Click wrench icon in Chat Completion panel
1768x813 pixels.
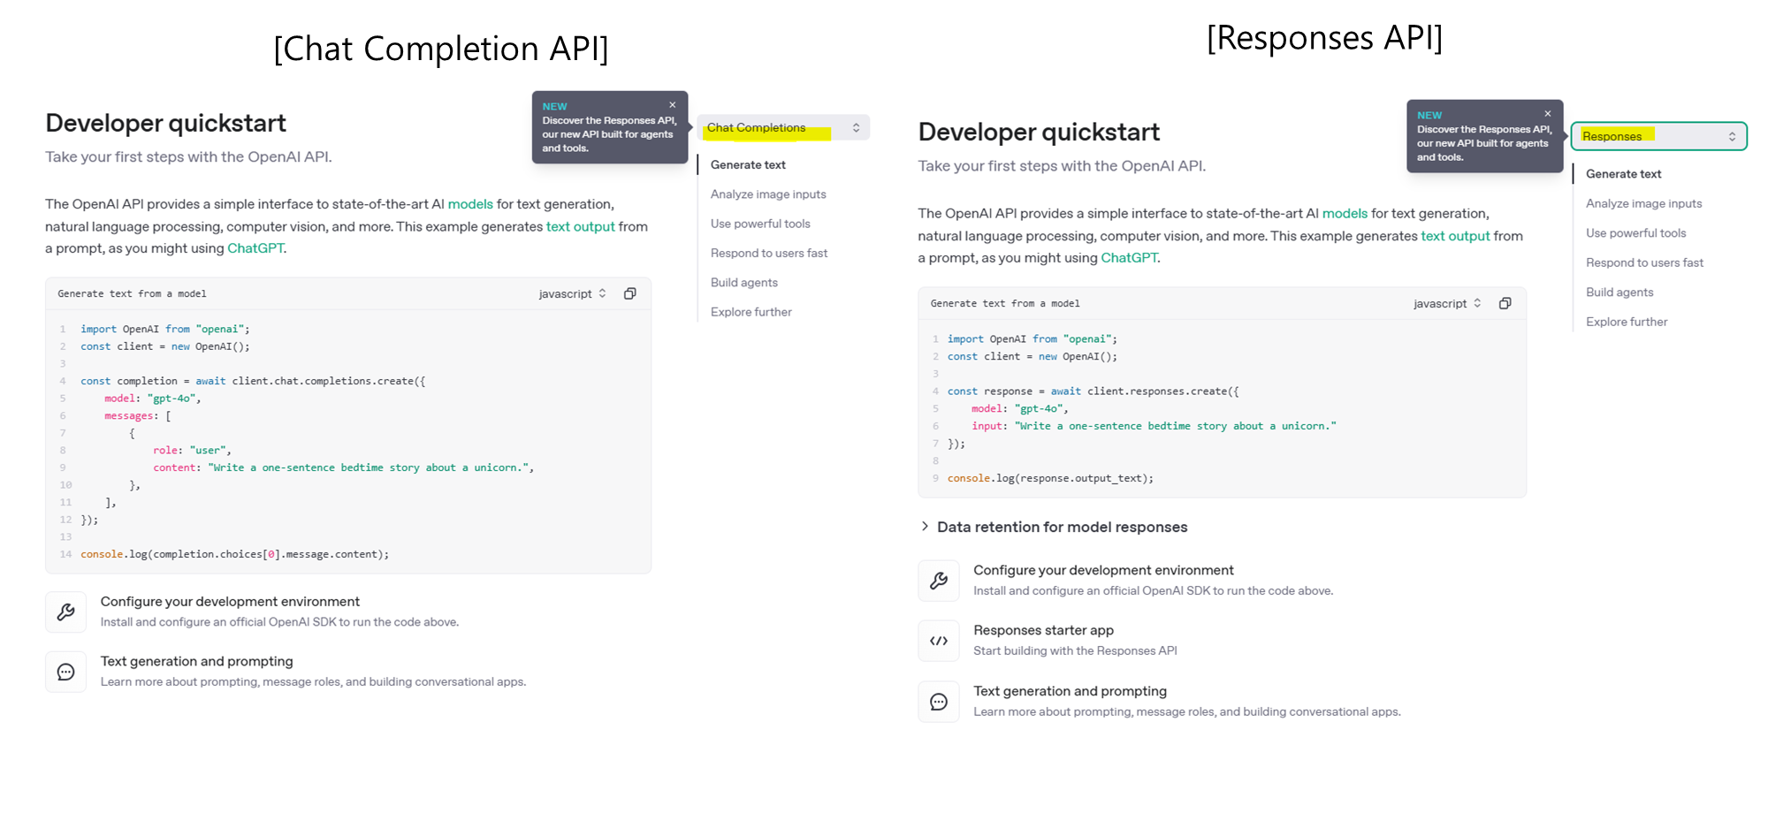[66, 612]
